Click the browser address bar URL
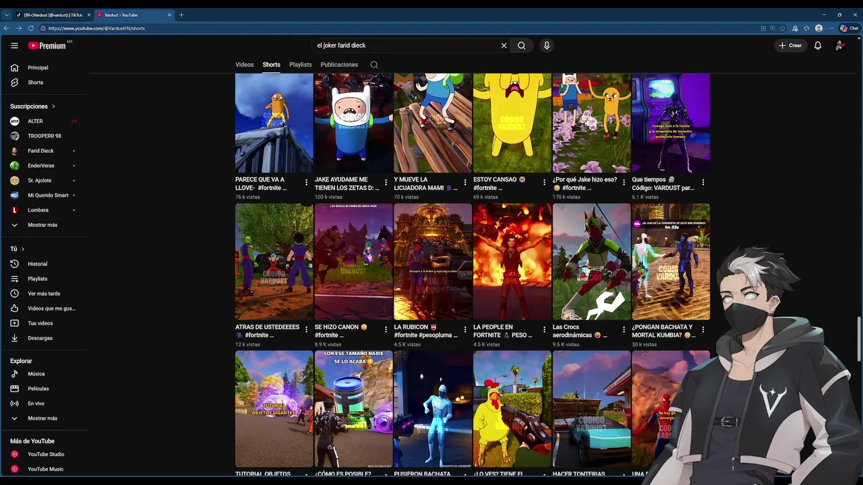Image resolution: width=863 pixels, height=485 pixels. 96,28
